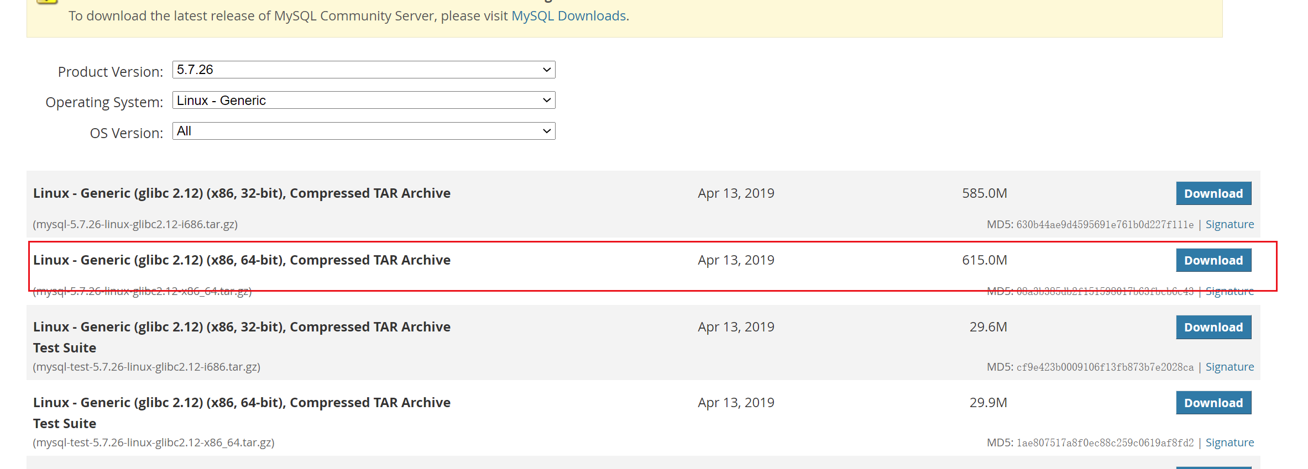The height and width of the screenshot is (469, 1308).
Task: Click the 32-bit Compressed TAR Archive title in the 585.0M row
Action: 242,193
